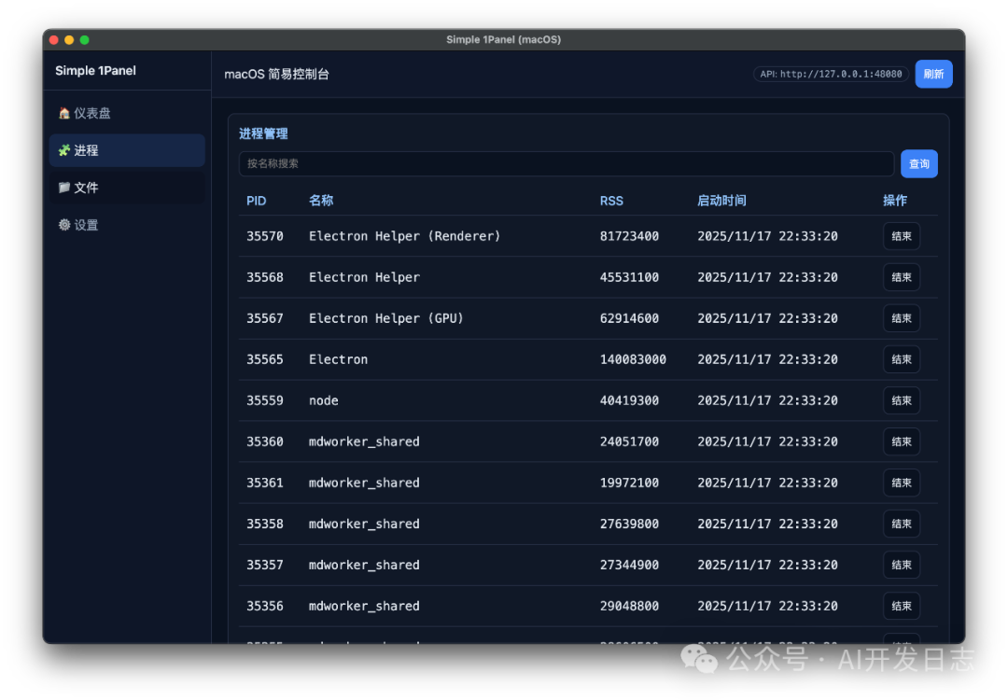Select mdworker_shared name in PID 35360 row
The width and height of the screenshot is (1008, 700).
pos(364,441)
